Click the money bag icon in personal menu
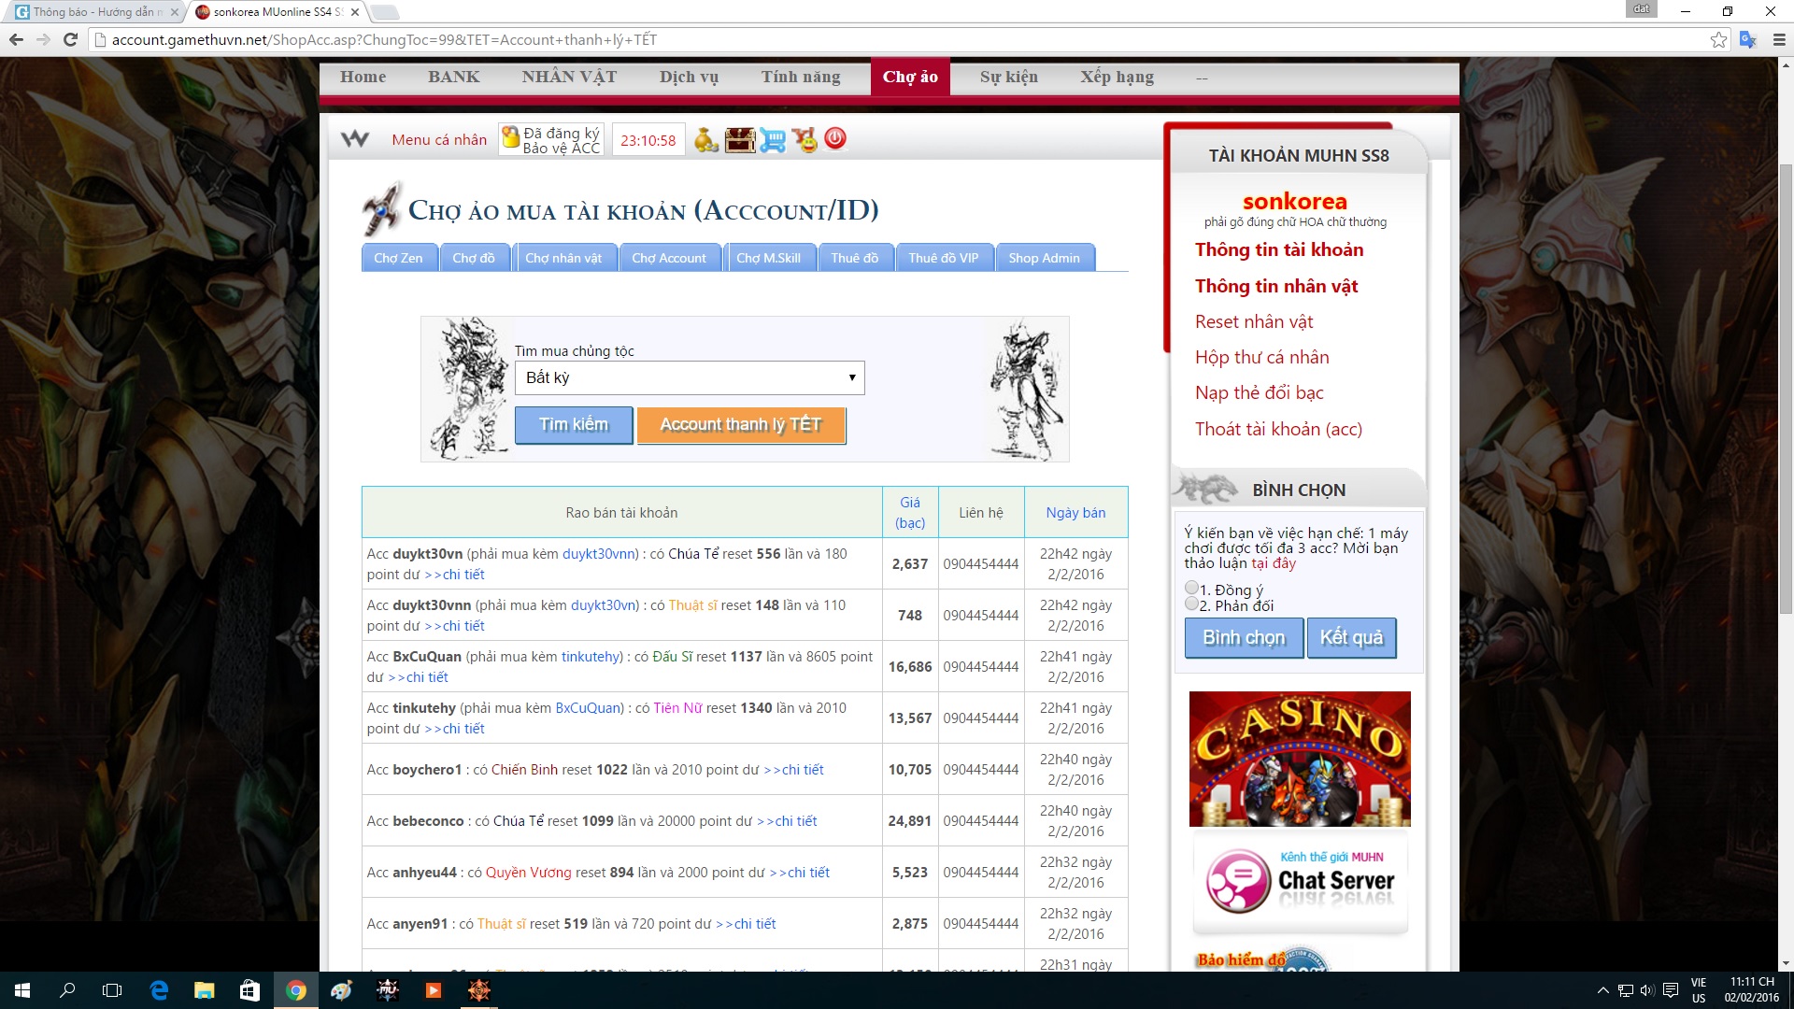This screenshot has width=1794, height=1009. pos(706,140)
